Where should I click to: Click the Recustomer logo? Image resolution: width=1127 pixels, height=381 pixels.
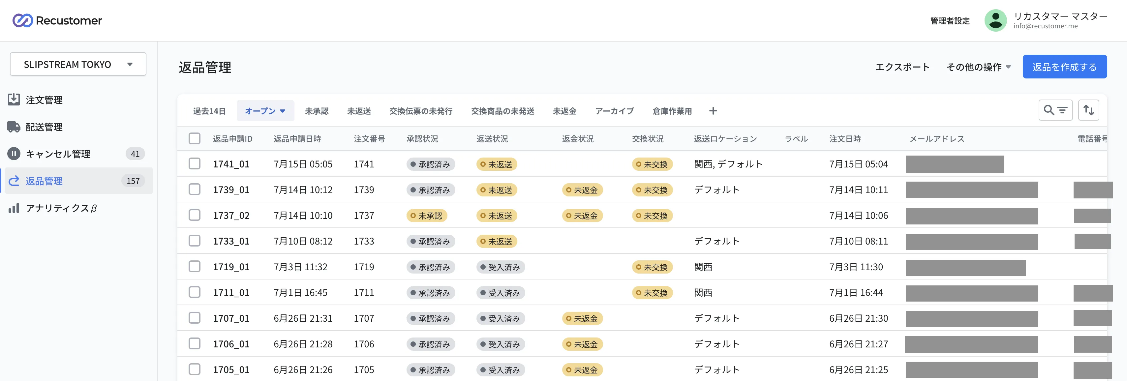pos(57,20)
